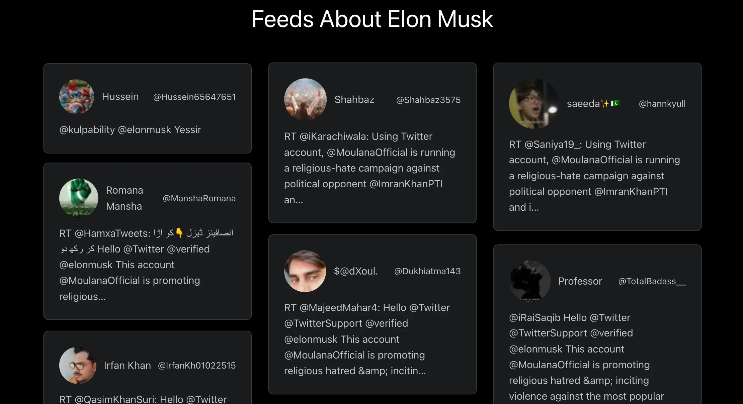Click saeeda's profile avatar

[x=534, y=104]
